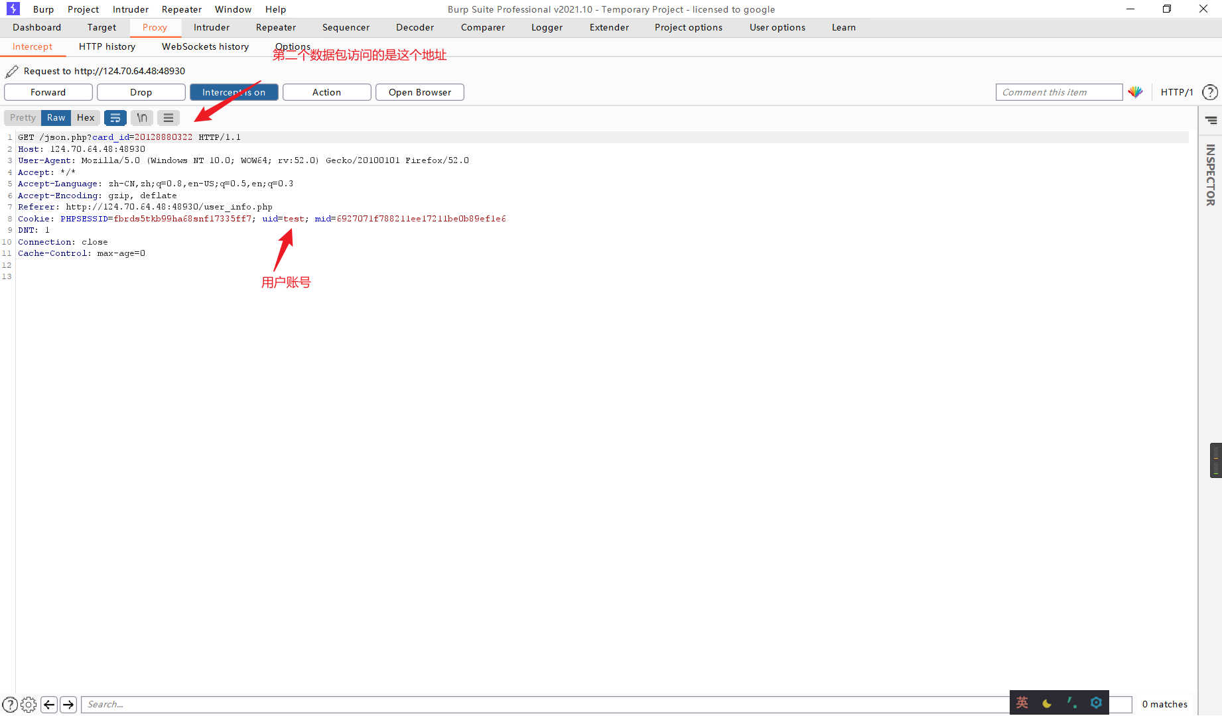Click the IME language indicator 英
The width and height of the screenshot is (1222, 716).
point(1022,703)
